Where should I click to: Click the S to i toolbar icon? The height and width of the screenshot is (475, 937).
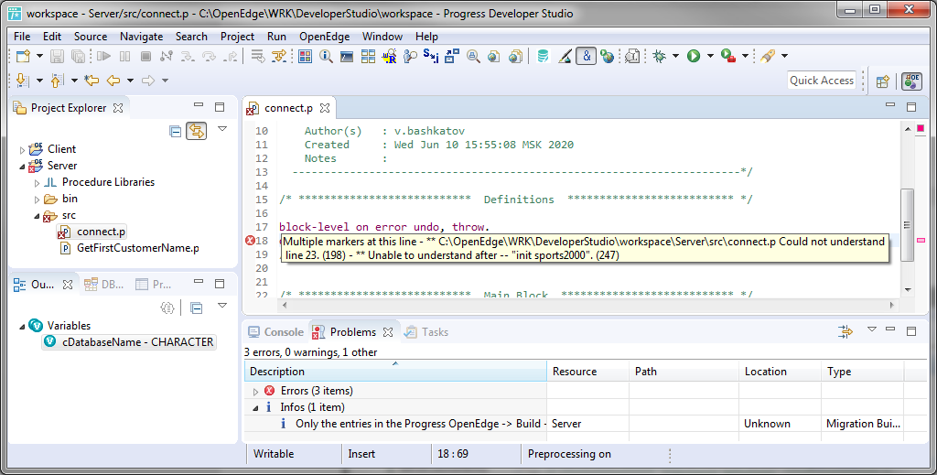pyautogui.click(x=431, y=56)
